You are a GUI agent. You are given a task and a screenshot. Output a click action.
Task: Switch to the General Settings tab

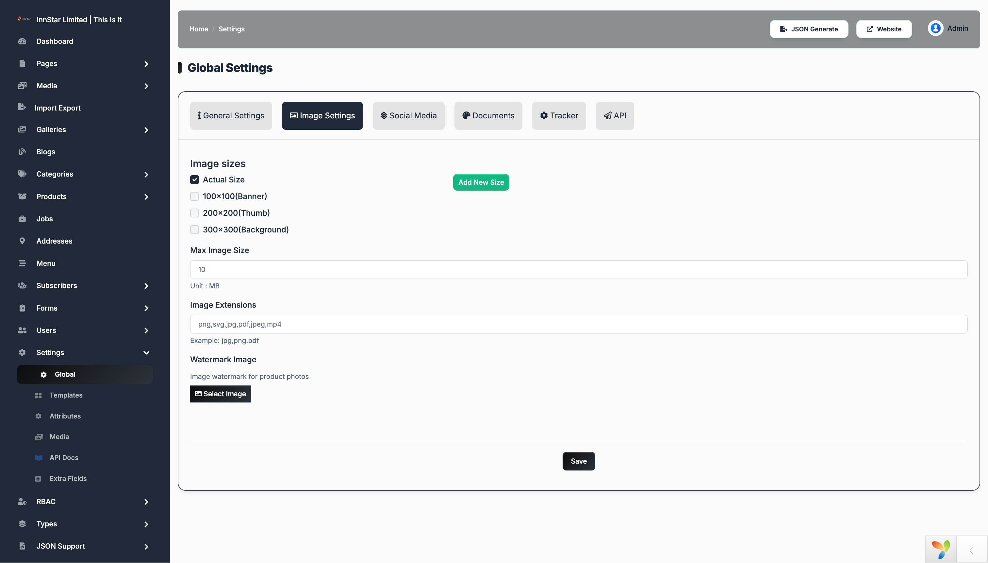point(231,116)
